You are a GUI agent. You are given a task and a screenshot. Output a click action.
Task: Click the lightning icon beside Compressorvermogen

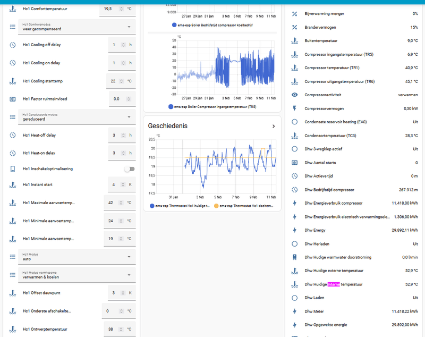click(x=294, y=108)
